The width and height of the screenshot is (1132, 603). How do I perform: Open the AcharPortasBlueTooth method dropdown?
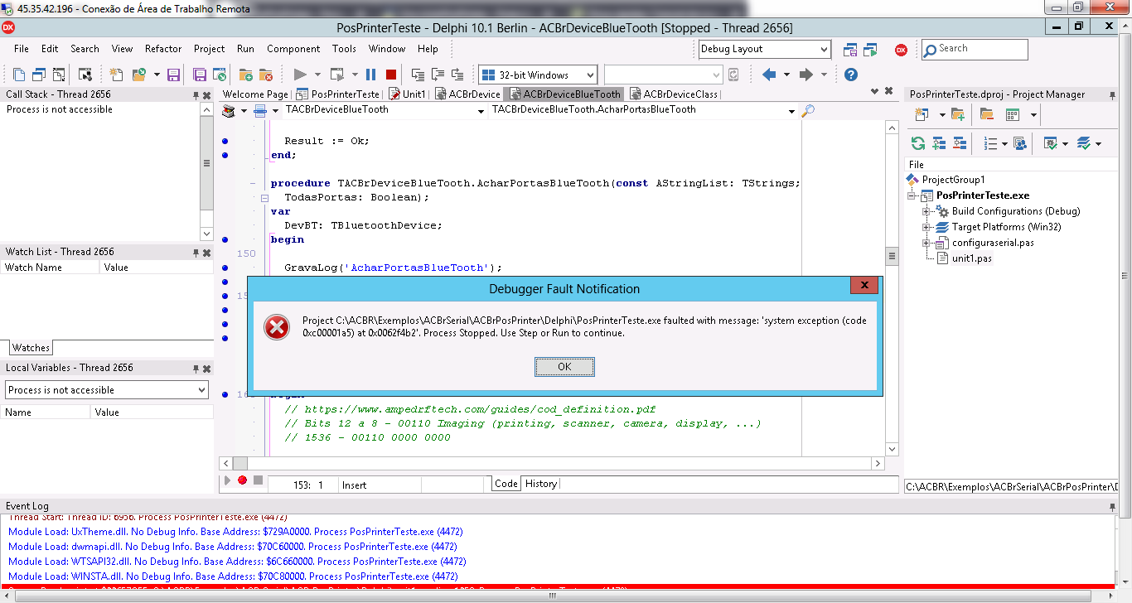pyautogui.click(x=792, y=111)
